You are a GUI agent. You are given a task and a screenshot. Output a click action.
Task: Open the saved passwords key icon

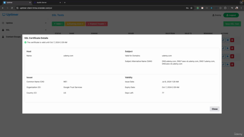tap(187, 8)
